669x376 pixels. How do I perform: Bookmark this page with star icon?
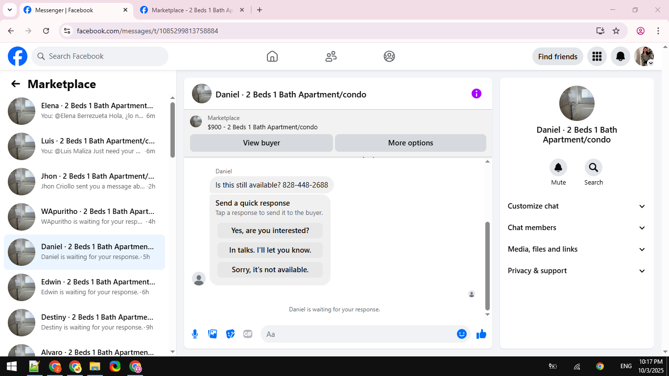(x=616, y=31)
